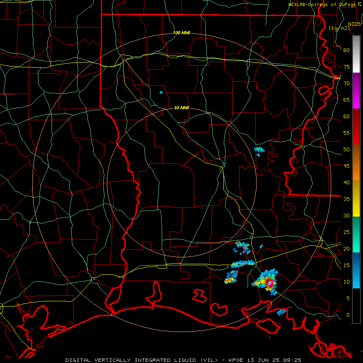Click the 10 value on the VIL scale
Viewport: 363px width, 363px height.
coord(346,282)
